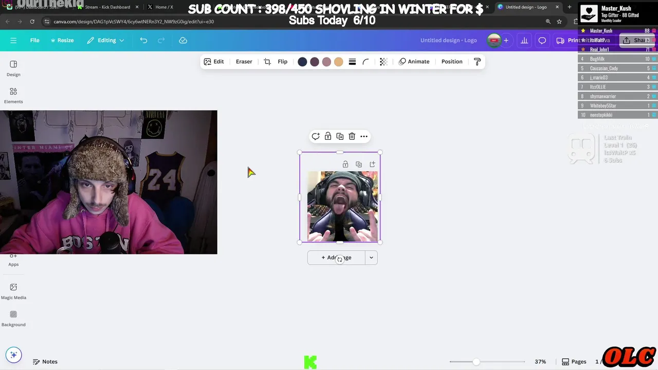Click Edit image in the toolbar
This screenshot has height=370, width=658.
[x=214, y=62]
